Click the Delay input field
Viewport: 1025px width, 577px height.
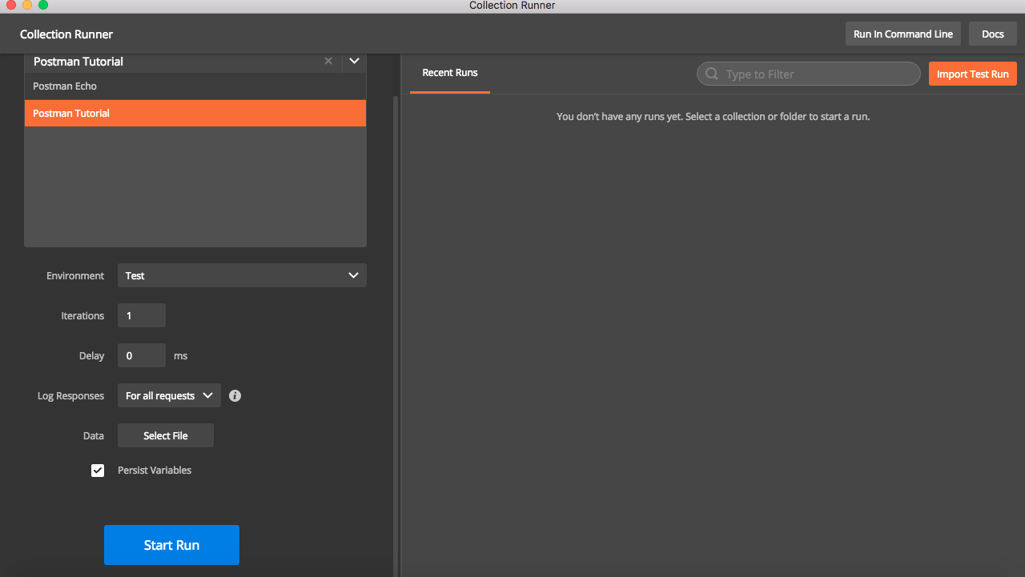click(142, 355)
